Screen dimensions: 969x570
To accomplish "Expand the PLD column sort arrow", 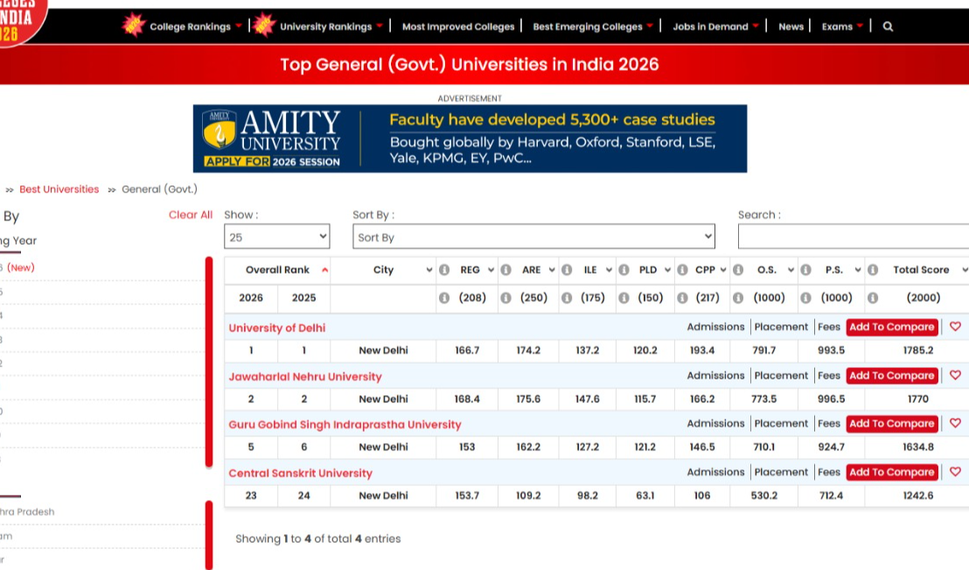I will (667, 270).
